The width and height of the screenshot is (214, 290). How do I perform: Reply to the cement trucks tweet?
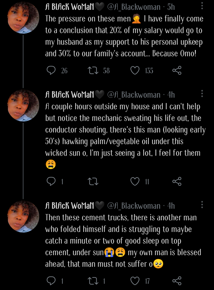click(x=51, y=280)
